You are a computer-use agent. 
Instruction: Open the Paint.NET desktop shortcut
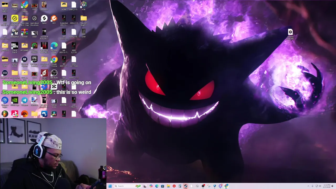tap(34, 101)
